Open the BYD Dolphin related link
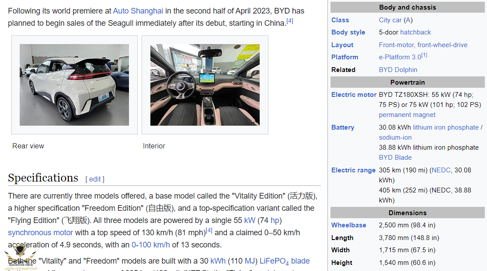The image size is (487, 271). pos(398,70)
